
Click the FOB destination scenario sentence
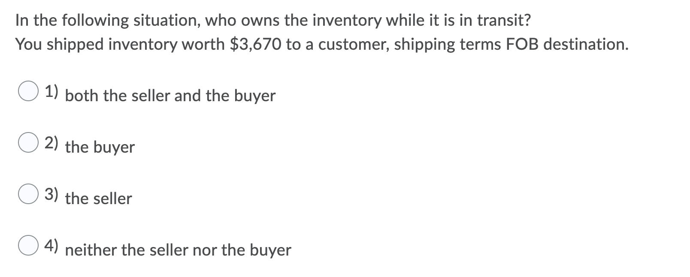coord(322,44)
